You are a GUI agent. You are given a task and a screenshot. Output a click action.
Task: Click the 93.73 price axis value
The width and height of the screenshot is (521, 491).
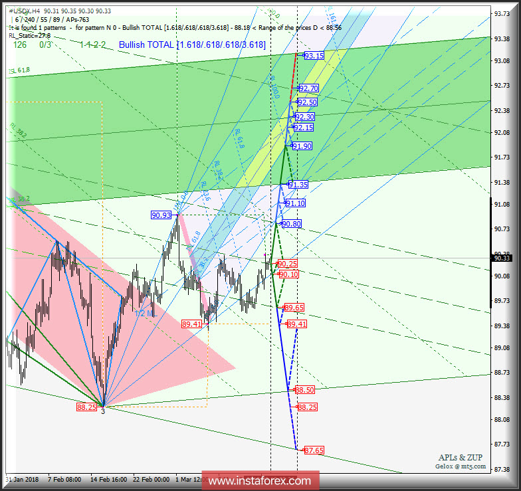[x=502, y=13]
